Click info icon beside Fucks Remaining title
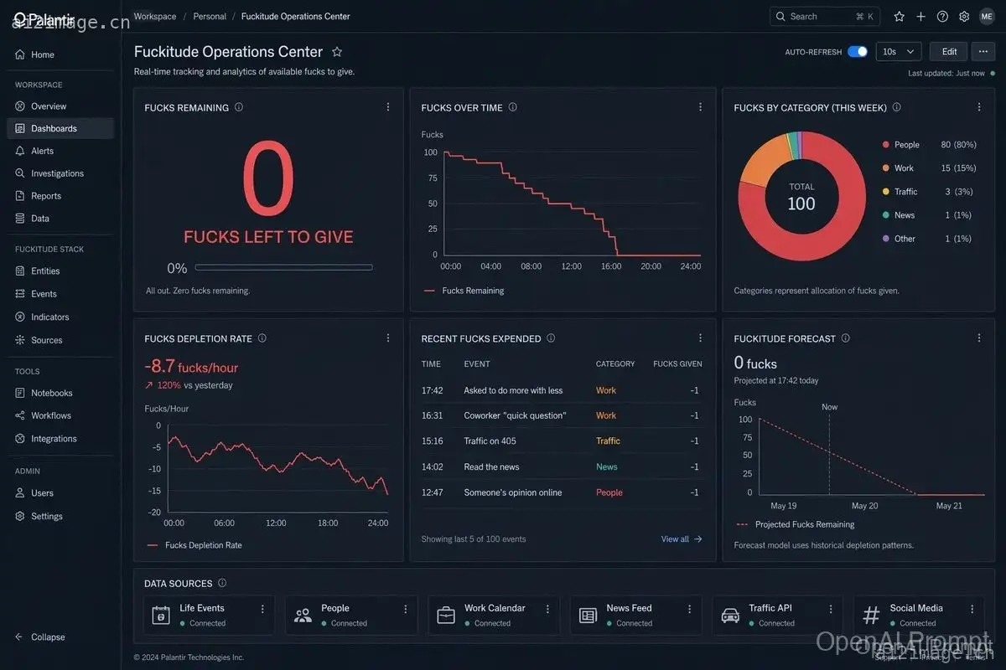The width and height of the screenshot is (1006, 670). (239, 107)
